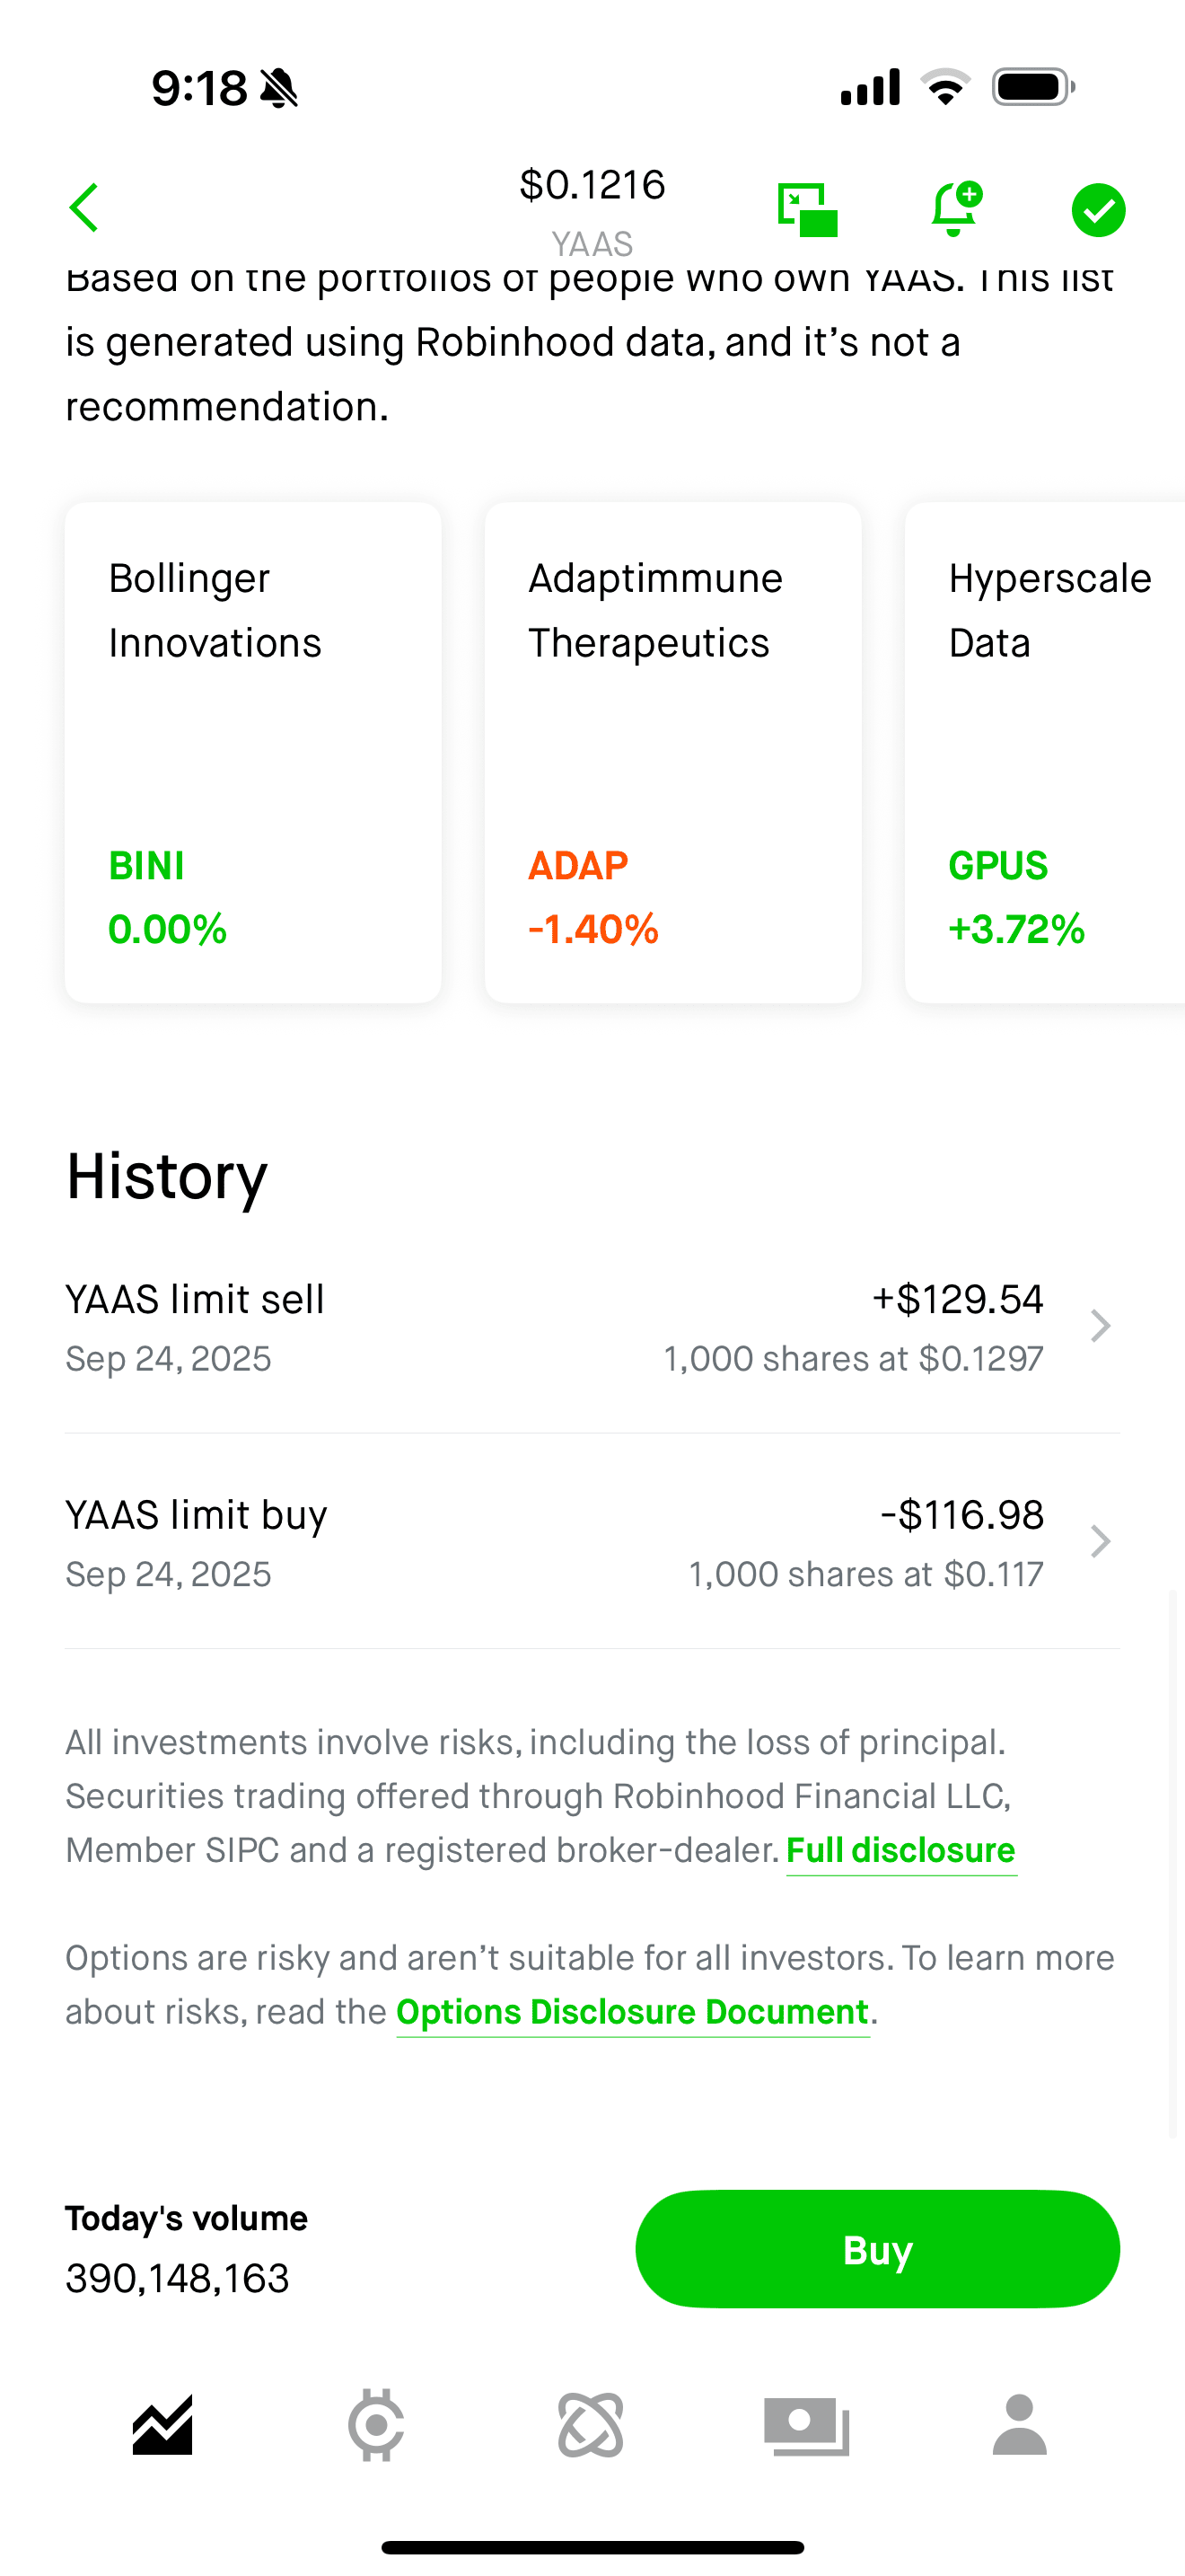The image size is (1185, 2576).
Task: Open the Adaptimmune Therapeutics ADAP card
Action: pos(672,752)
